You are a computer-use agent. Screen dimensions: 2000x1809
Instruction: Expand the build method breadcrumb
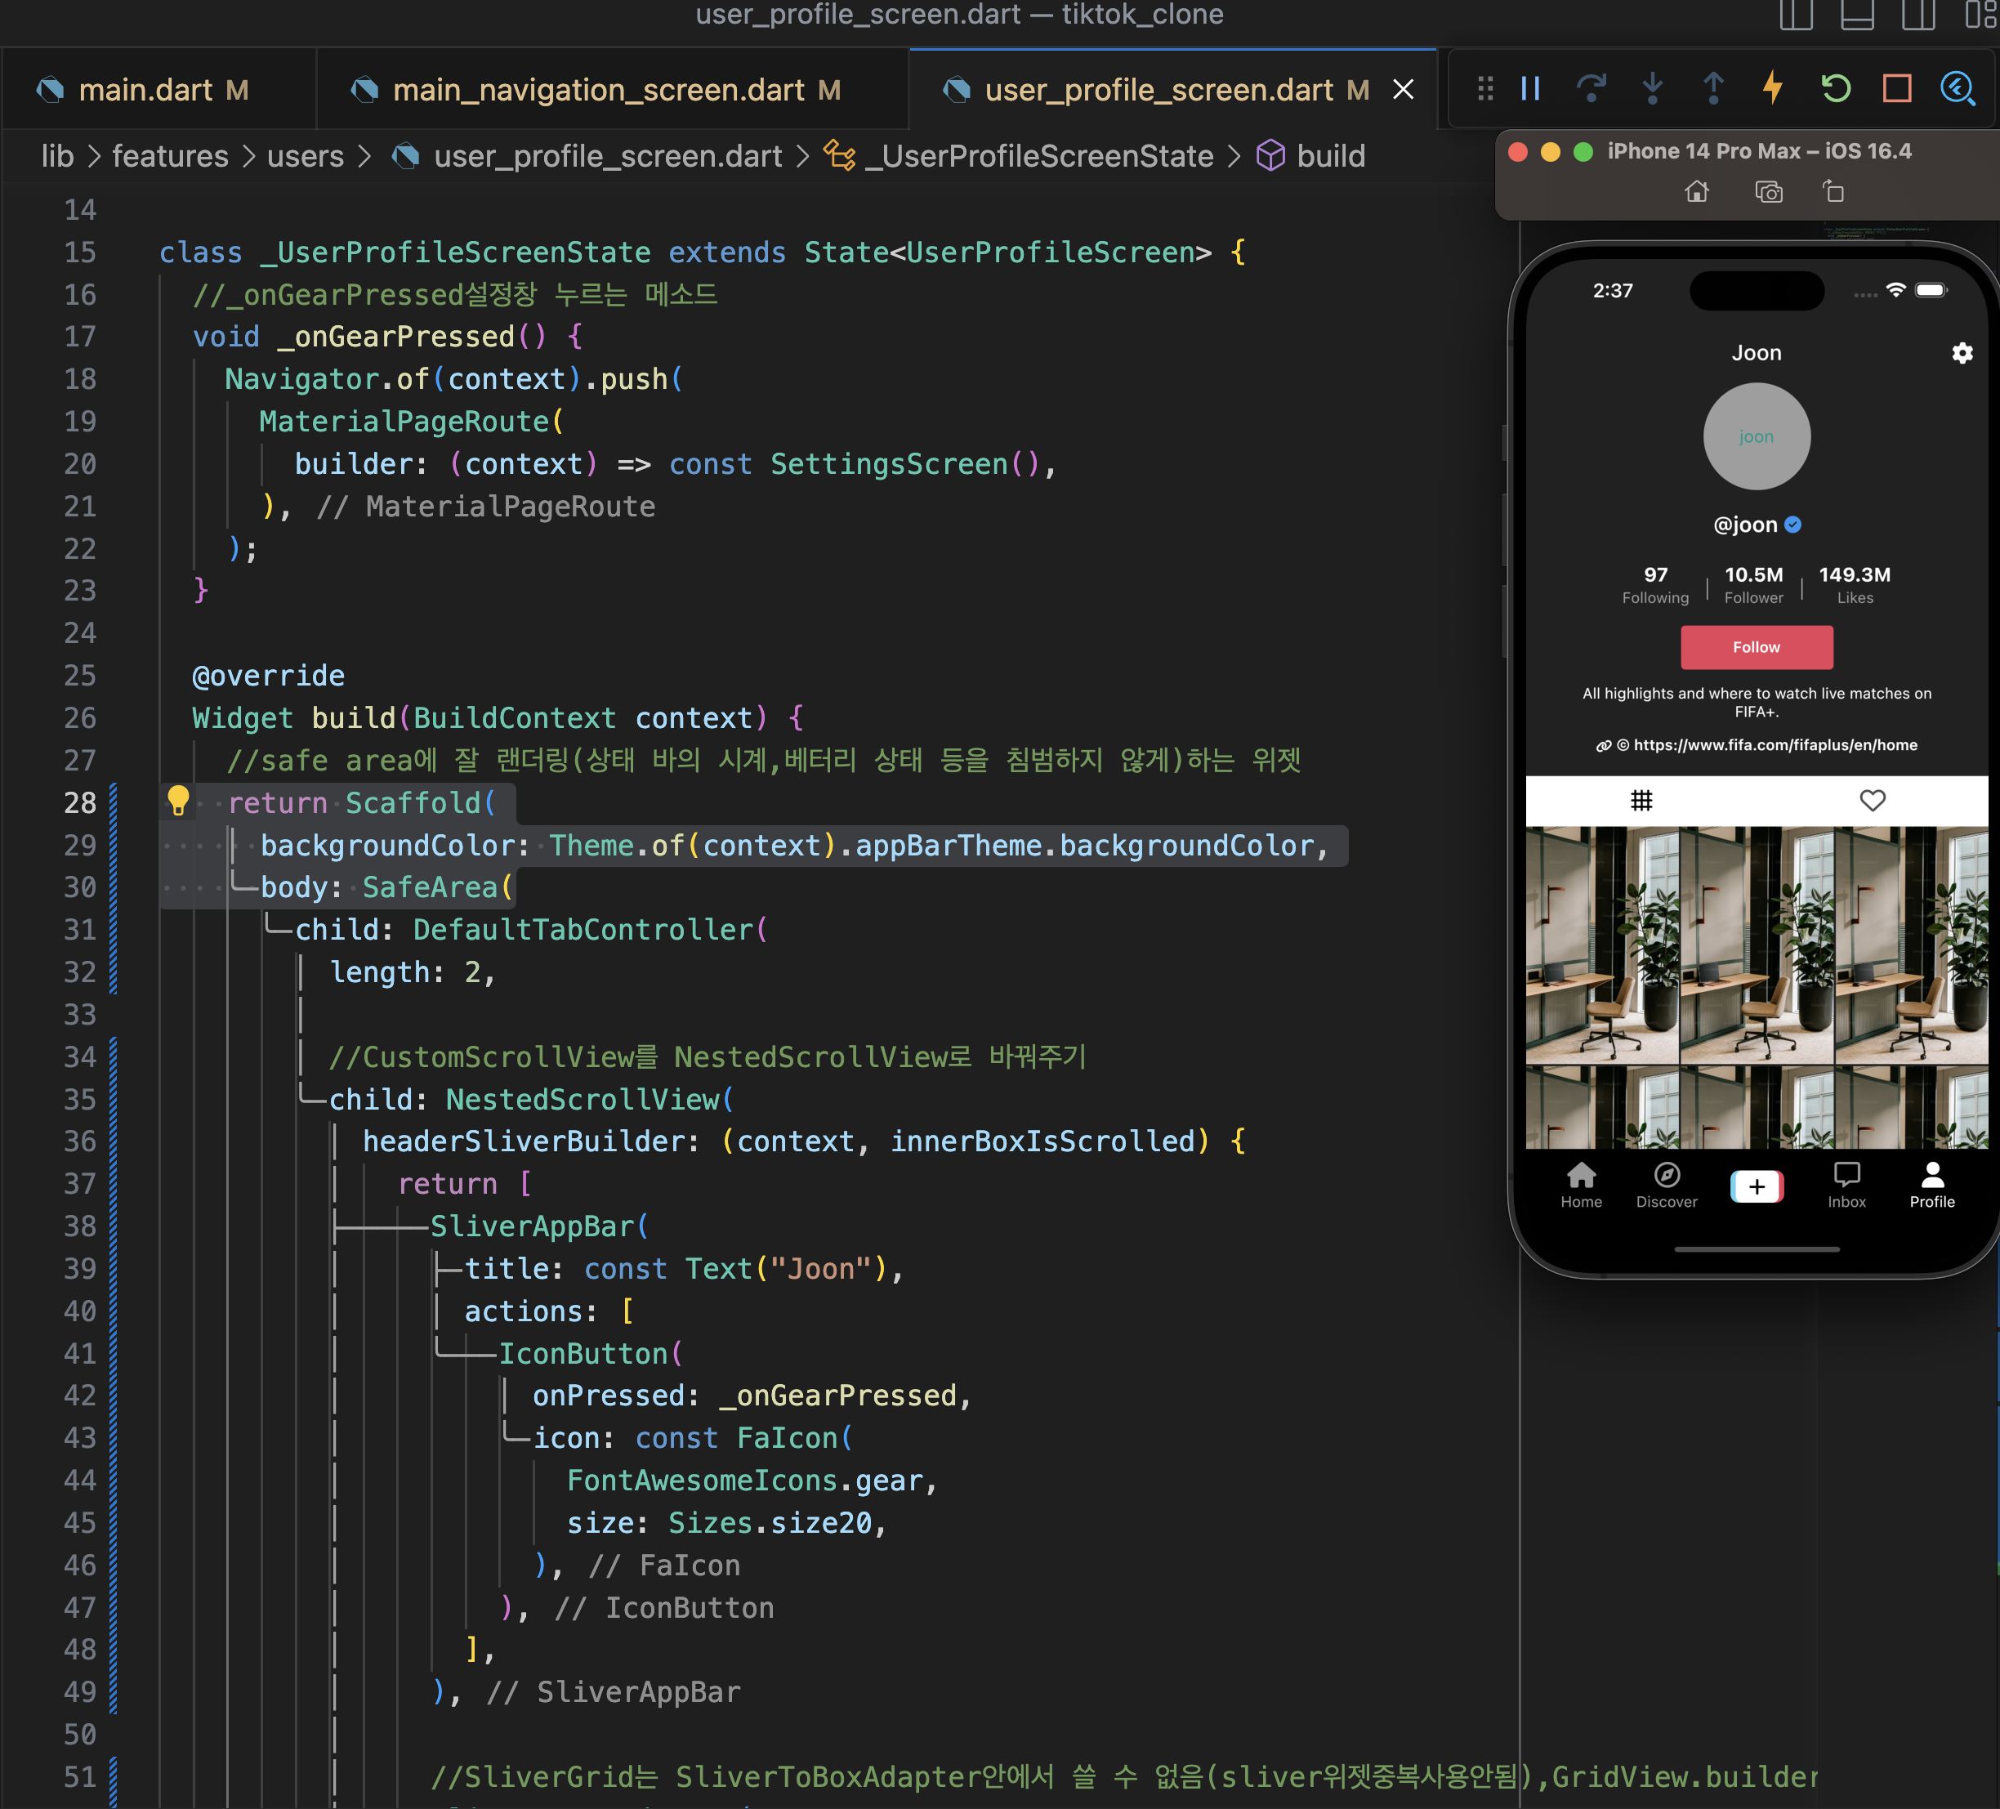click(1330, 156)
